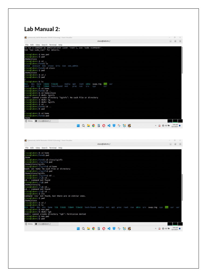This screenshot has width=207, height=277.
Task: Click the taskbar Search magnifier in first screenshot
Action: 83,126
